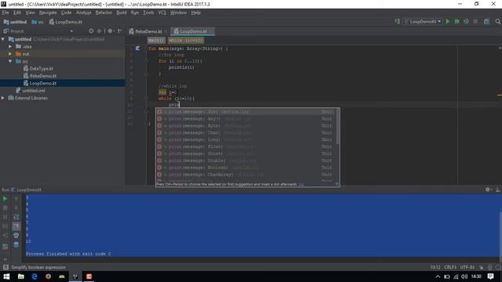Expand the .idea folder
This screenshot has width=502, height=282.
coord(10,46)
